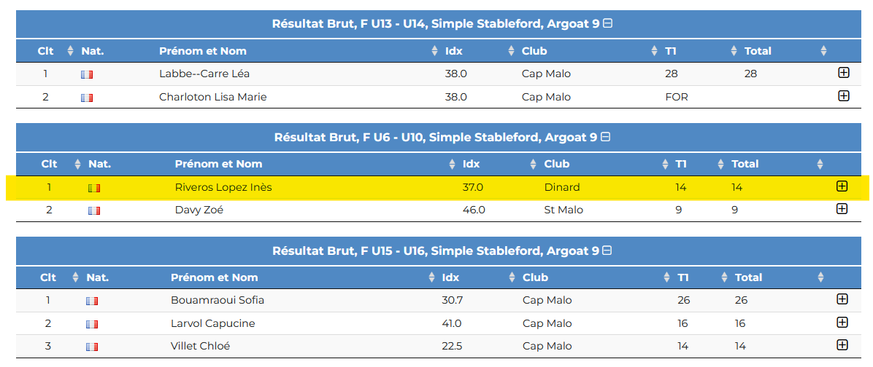
Task: Expand Villet Chloé scorecard plus icon
Action: pos(842,345)
